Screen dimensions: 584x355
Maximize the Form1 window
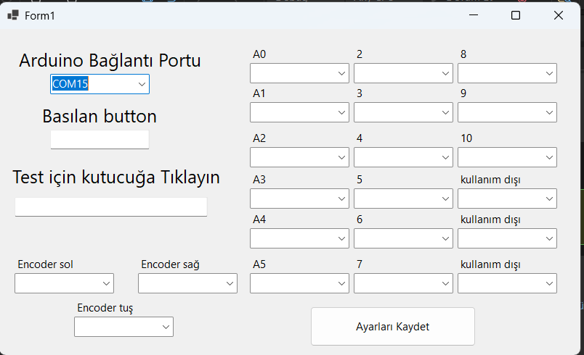(x=516, y=15)
